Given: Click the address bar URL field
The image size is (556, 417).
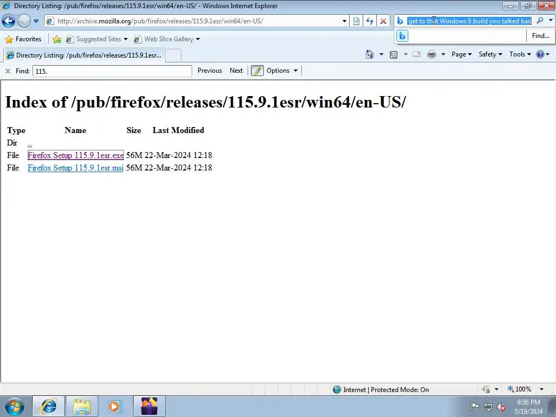Looking at the screenshot, I should tap(193, 21).
